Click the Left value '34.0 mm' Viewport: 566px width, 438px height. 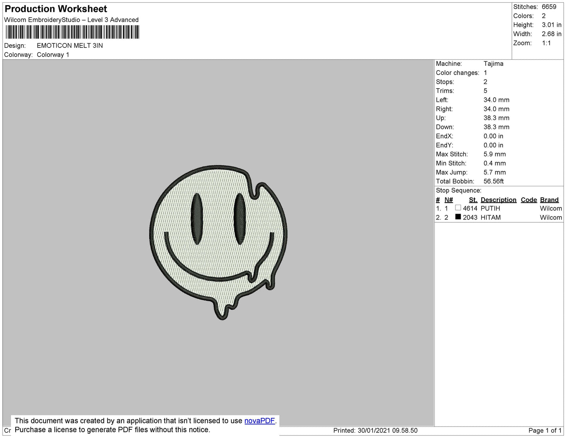[496, 100]
